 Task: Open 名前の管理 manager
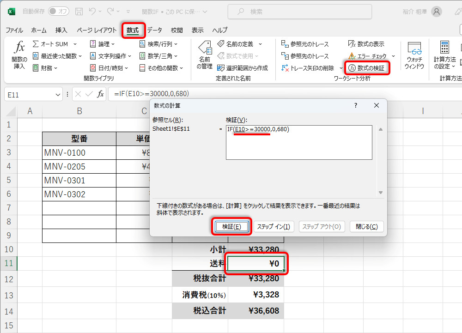[205, 55]
